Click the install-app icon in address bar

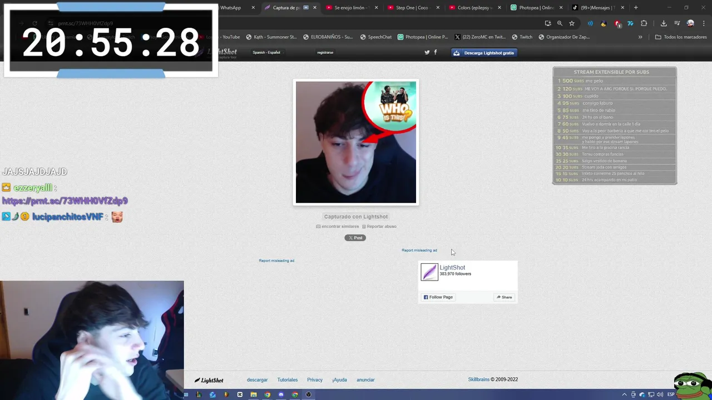pyautogui.click(x=548, y=23)
